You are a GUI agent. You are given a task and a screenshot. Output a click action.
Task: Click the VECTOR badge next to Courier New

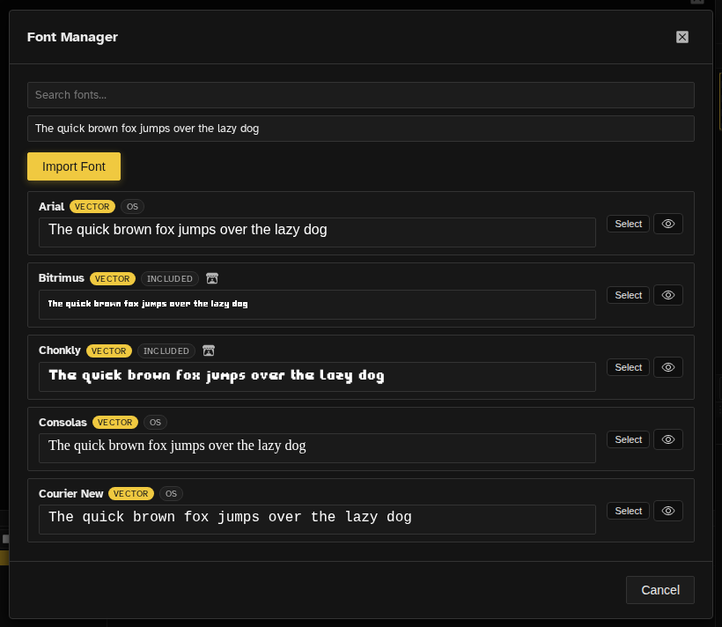click(x=131, y=494)
